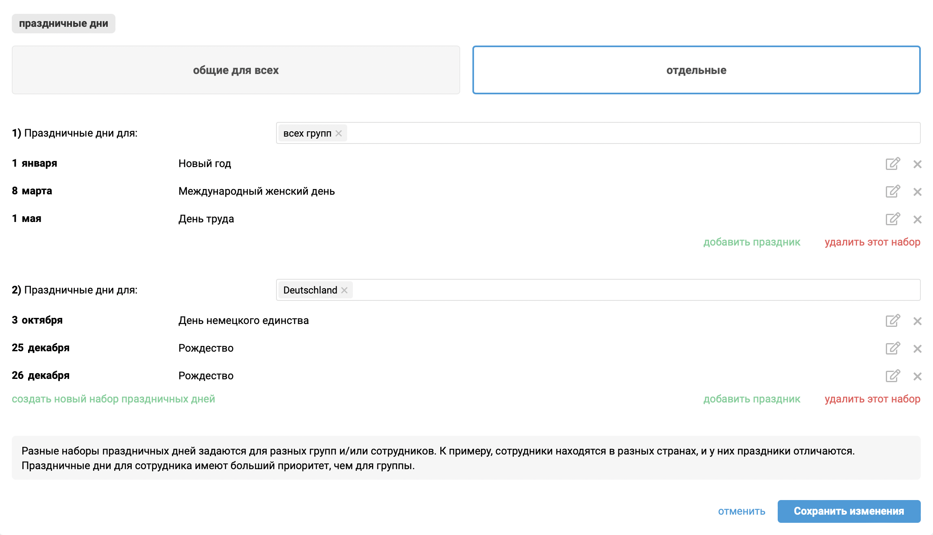
Task: Edit the День труда holiday
Action: pos(892,219)
